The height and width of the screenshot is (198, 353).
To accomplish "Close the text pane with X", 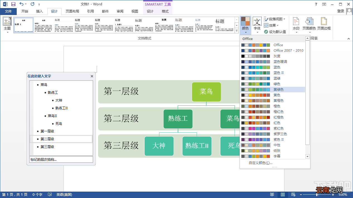I will click(92, 76).
